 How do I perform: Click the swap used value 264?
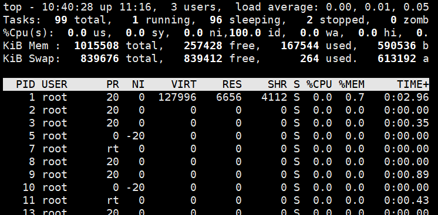(309, 58)
